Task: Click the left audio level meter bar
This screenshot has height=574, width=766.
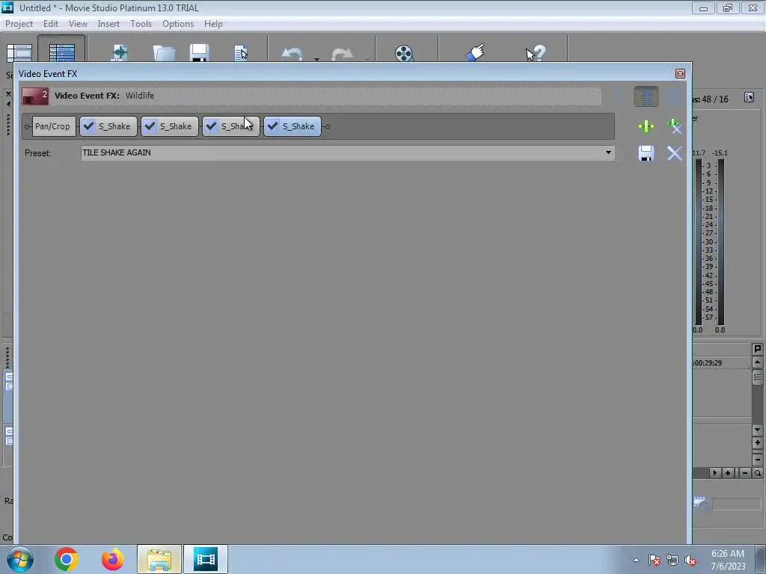Action: click(x=698, y=241)
